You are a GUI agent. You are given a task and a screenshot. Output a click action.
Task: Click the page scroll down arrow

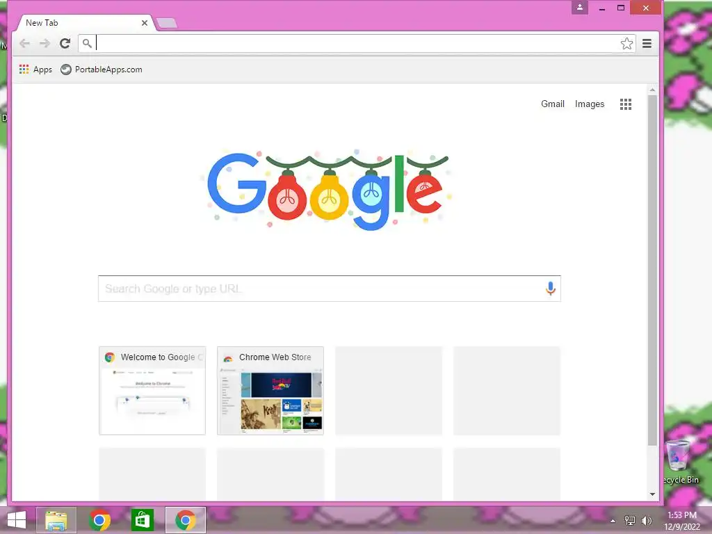pos(652,494)
